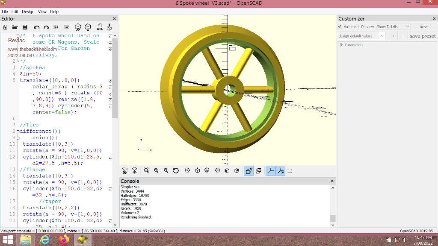Click the View All icon below viewport
The width and height of the screenshot is (438, 246).
coord(146,170)
